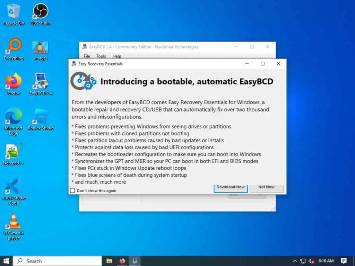Click the "Fixes PCs stuck in Windows Update" line
The width and height of the screenshot is (355, 266).
[x=129, y=168]
